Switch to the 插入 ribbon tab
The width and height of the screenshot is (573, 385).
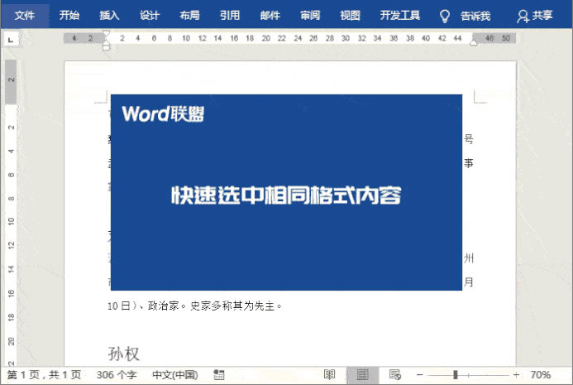tap(109, 16)
